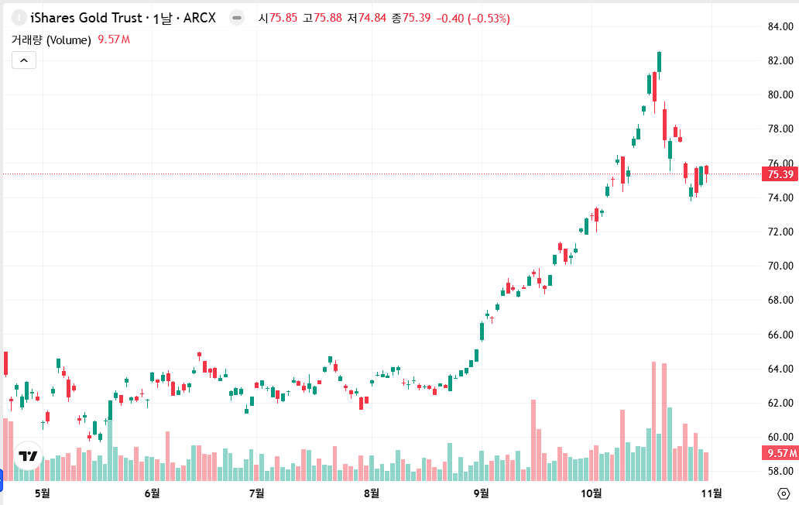Select the iShares Gold Trust title
The width and height of the screenshot is (799, 505).
pos(86,18)
